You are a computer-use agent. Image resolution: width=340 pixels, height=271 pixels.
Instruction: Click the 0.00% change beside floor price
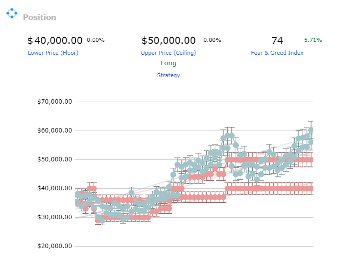coord(96,40)
